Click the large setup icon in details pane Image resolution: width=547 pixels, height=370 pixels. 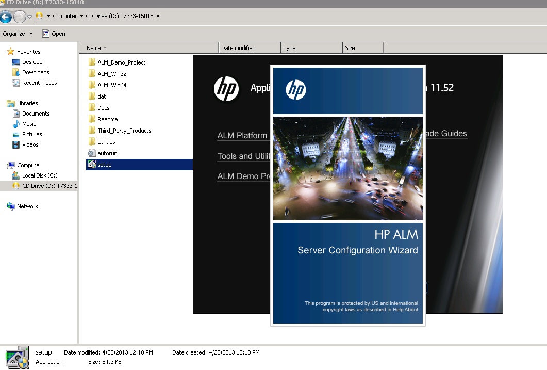(x=17, y=358)
